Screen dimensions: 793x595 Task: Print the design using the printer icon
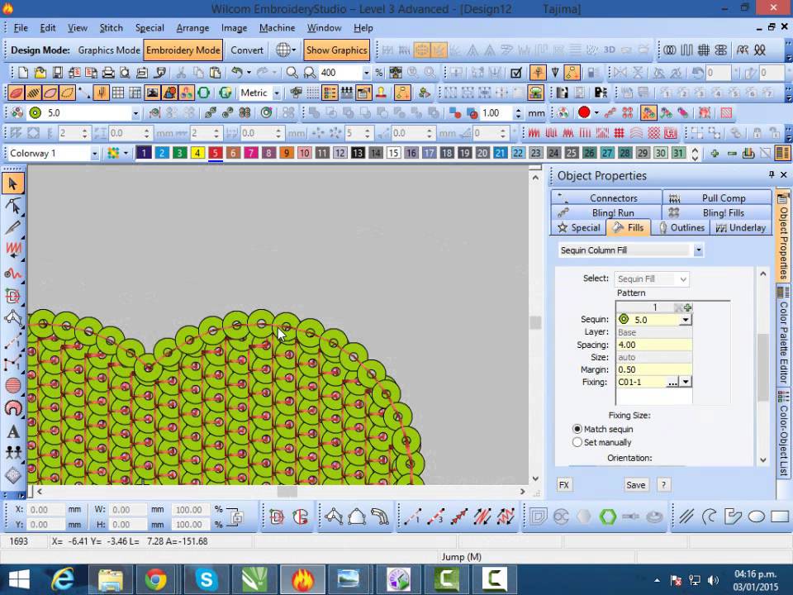point(107,73)
